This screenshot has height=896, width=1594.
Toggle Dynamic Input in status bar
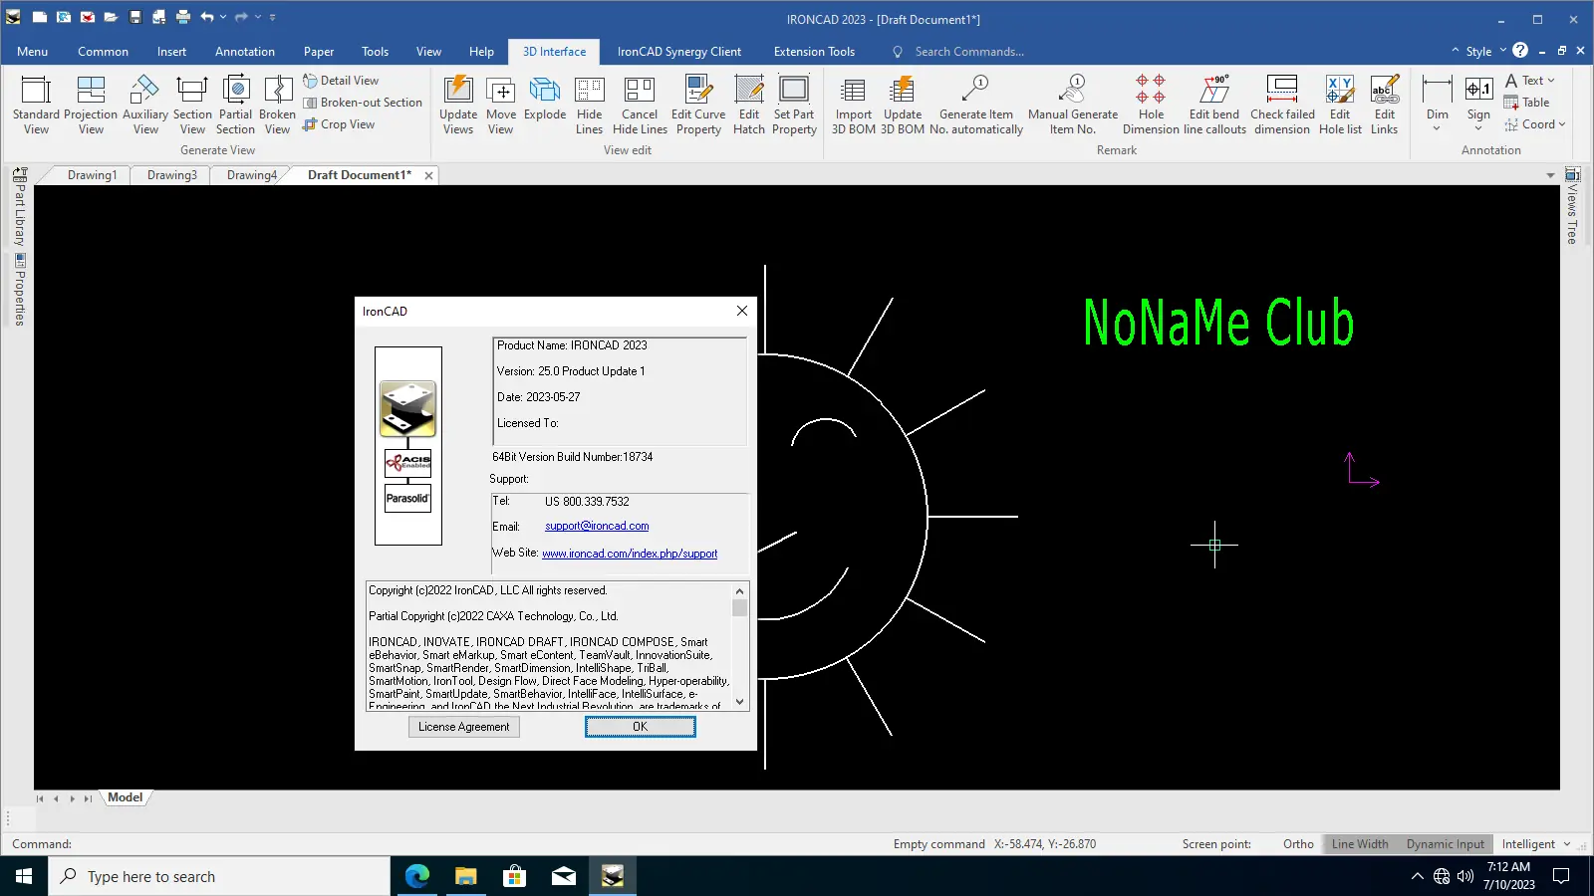tap(1445, 844)
